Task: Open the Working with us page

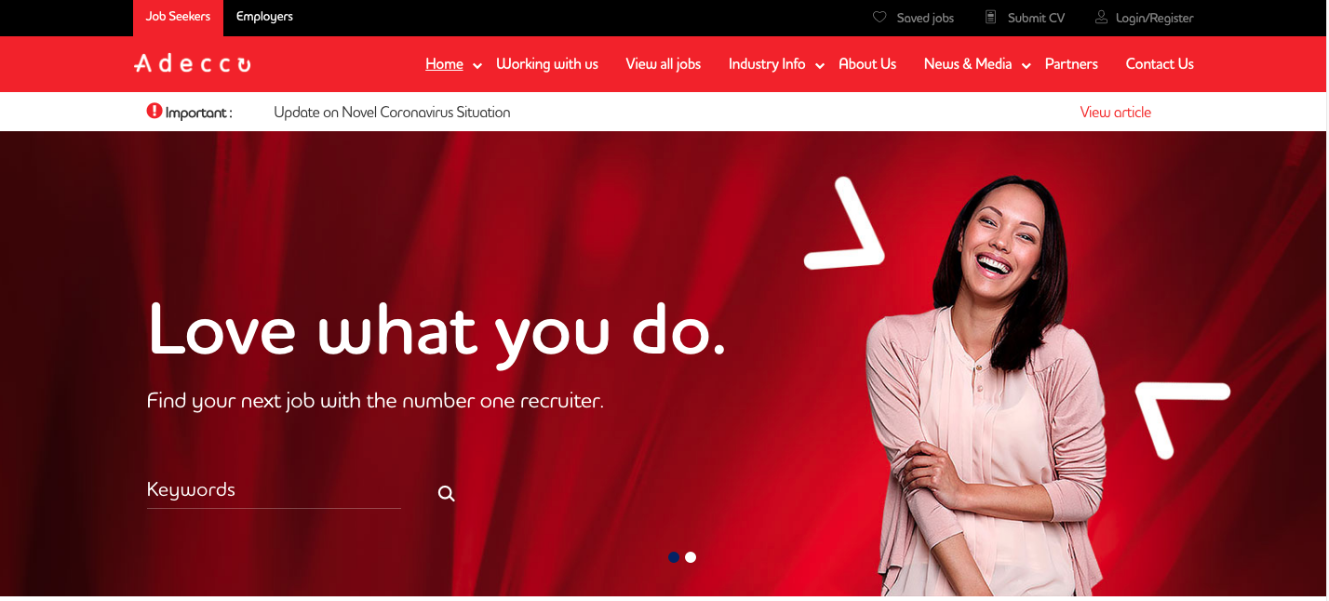Action: click(x=547, y=64)
